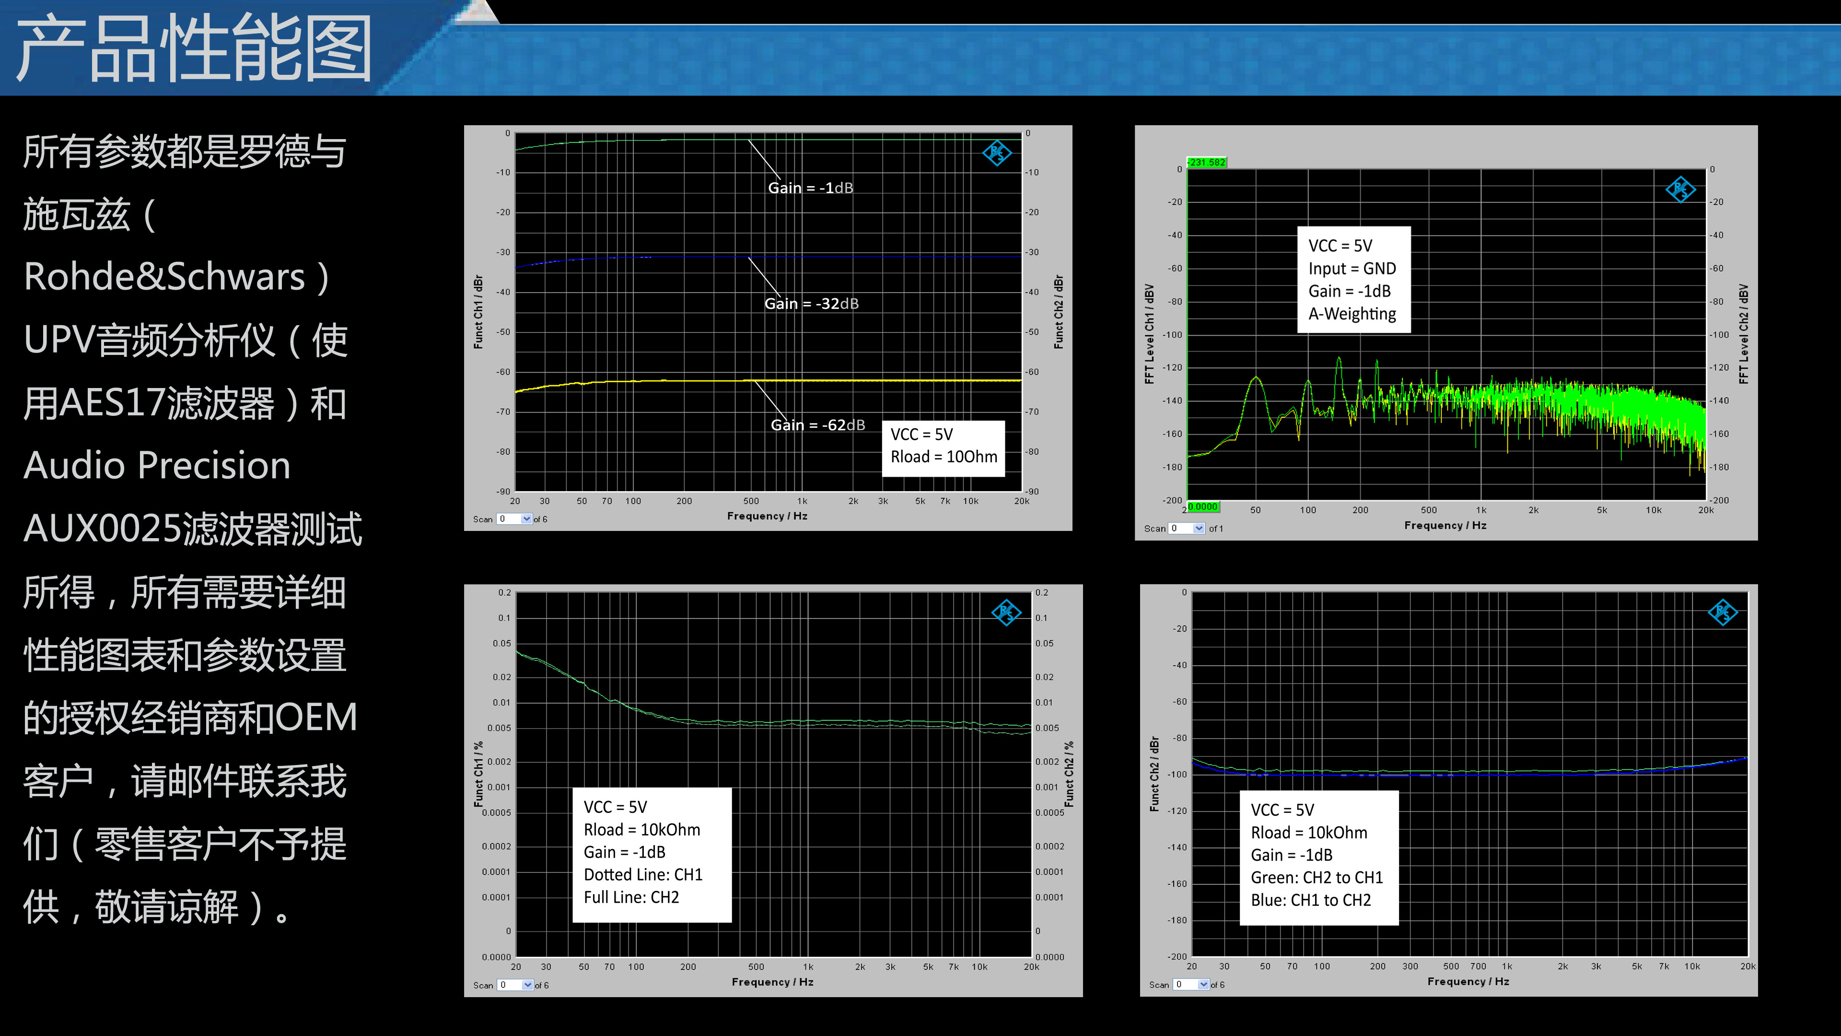Expand Scan dropdown under distortion percent graph
Image resolution: width=1841 pixels, height=1036 pixels.
(x=527, y=985)
